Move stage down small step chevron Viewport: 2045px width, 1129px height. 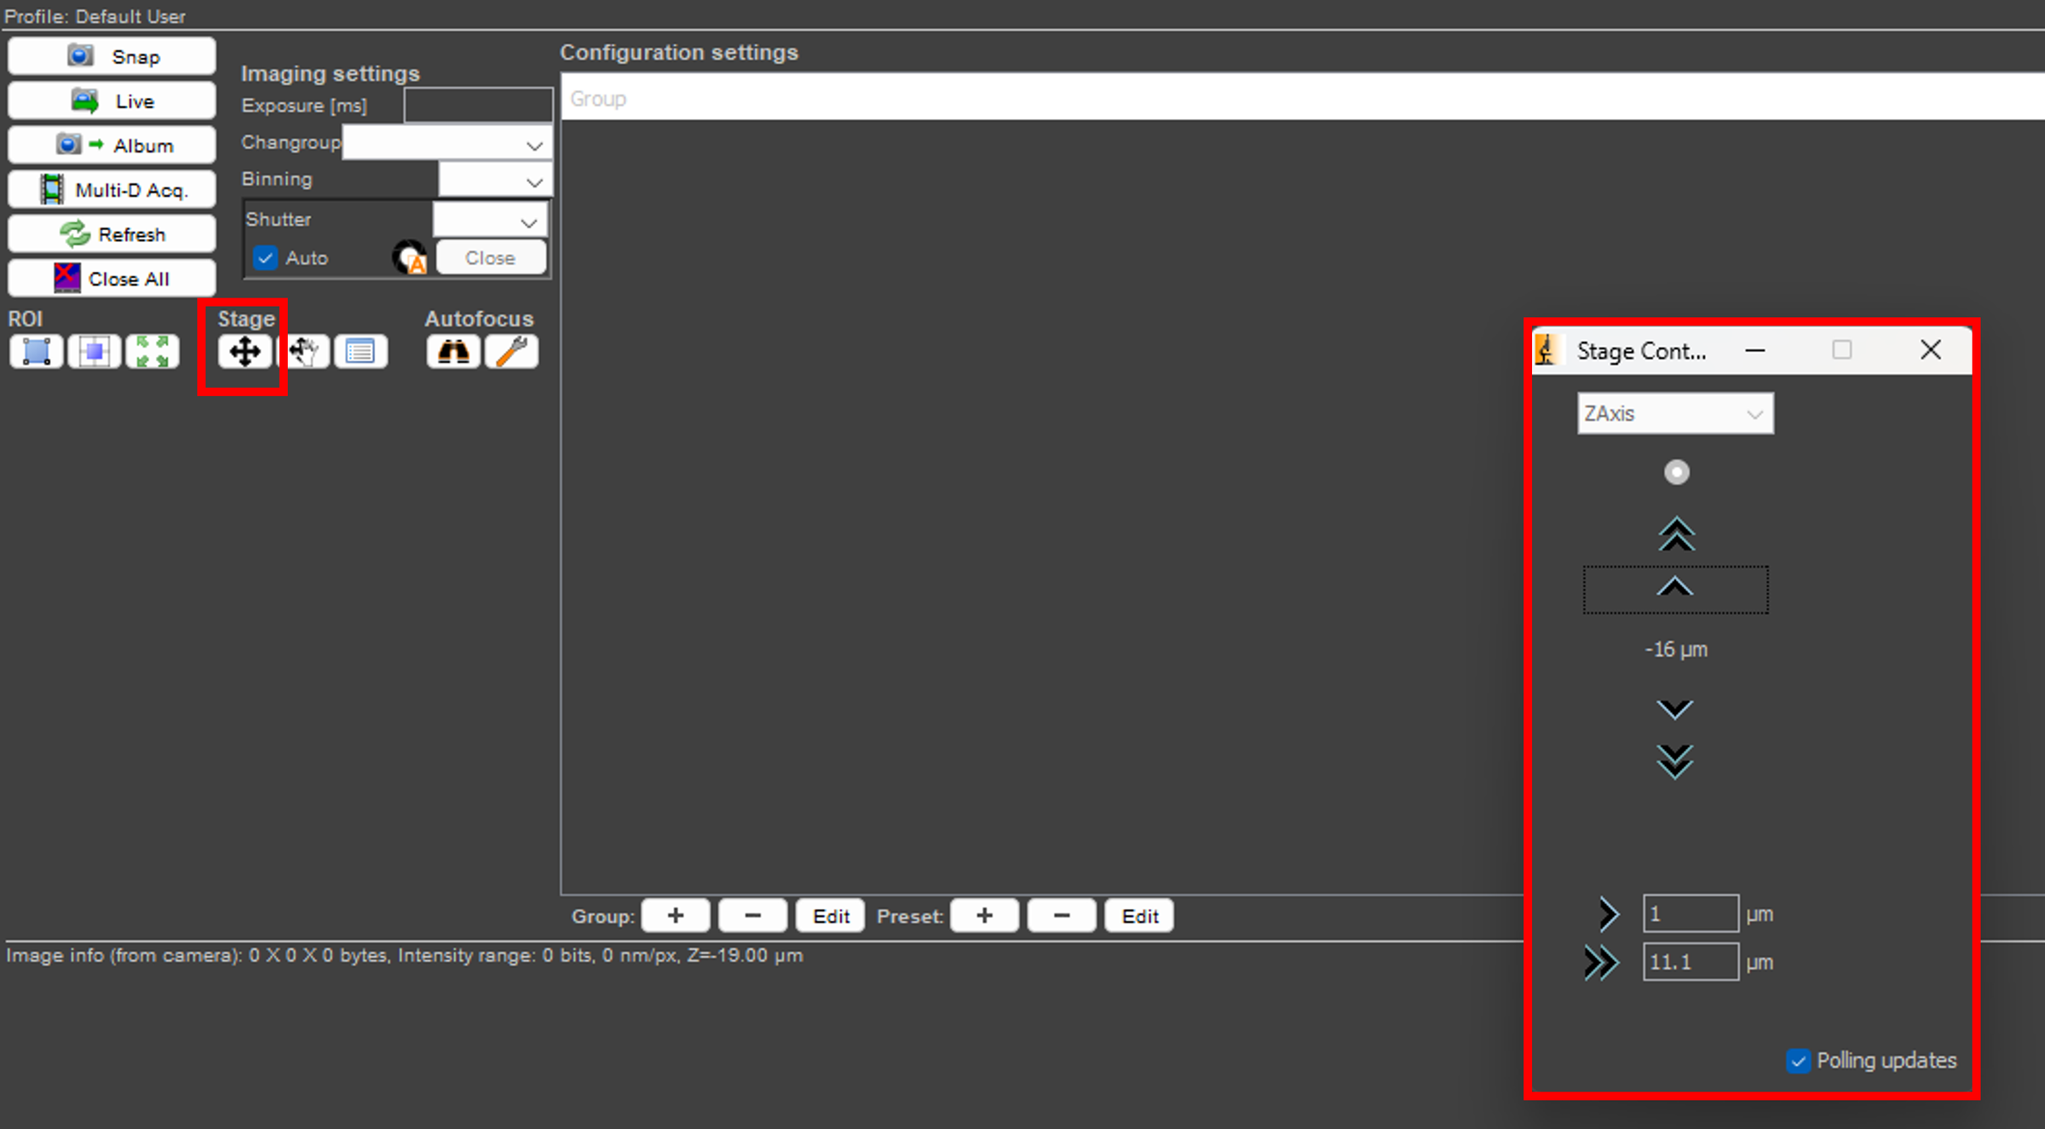coord(1675,709)
